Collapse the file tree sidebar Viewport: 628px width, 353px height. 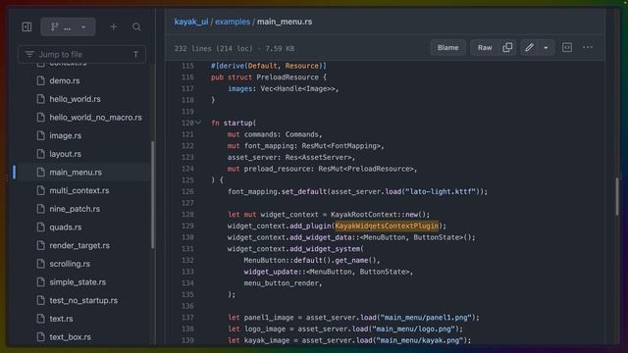tap(26, 26)
